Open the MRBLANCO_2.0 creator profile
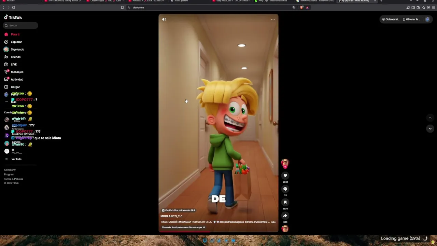Image resolution: width=437 pixels, height=246 pixels. click(171, 216)
